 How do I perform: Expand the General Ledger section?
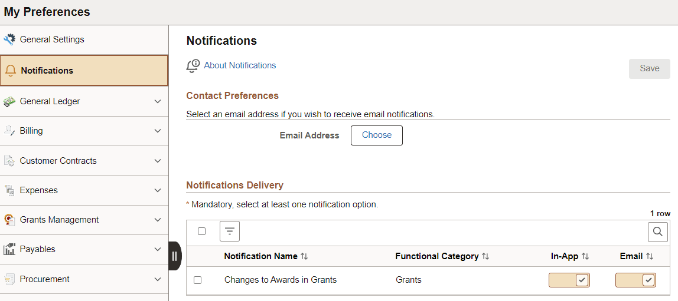click(x=158, y=101)
